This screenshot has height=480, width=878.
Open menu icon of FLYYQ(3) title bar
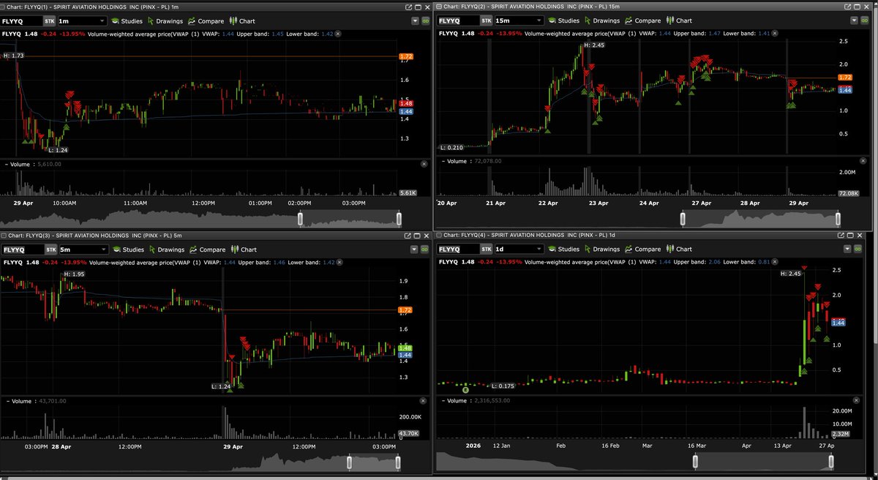(4, 236)
